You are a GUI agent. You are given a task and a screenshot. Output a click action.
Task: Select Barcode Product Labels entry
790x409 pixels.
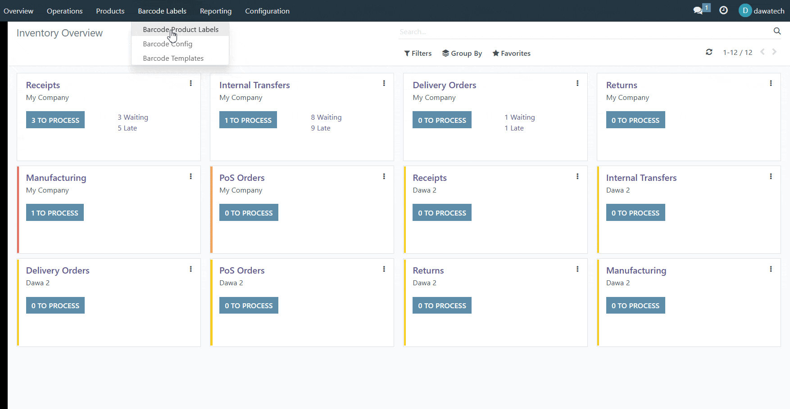click(180, 29)
